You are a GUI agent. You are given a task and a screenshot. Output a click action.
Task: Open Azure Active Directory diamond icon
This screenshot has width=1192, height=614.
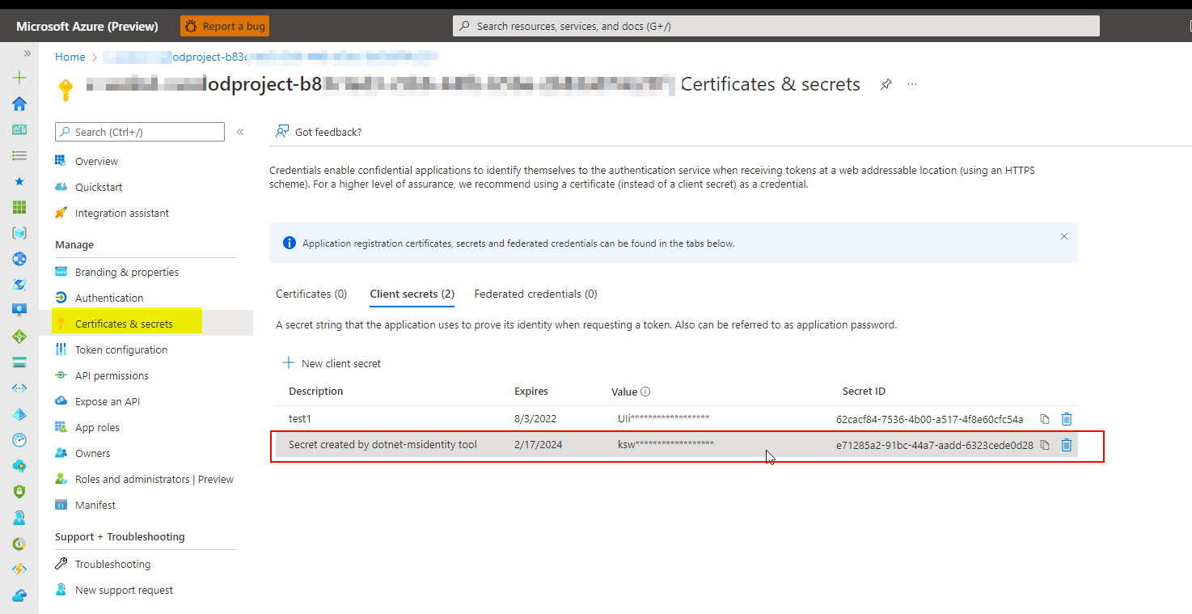pos(19,414)
